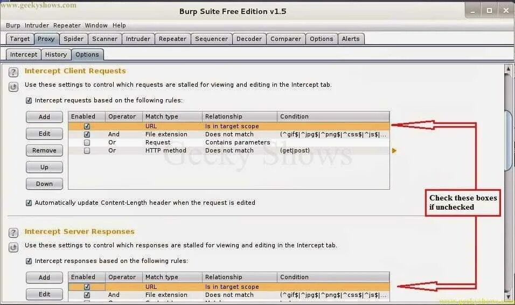Click the request table 'Operator' column header
This screenshot has width=515, height=305.
tap(124, 117)
